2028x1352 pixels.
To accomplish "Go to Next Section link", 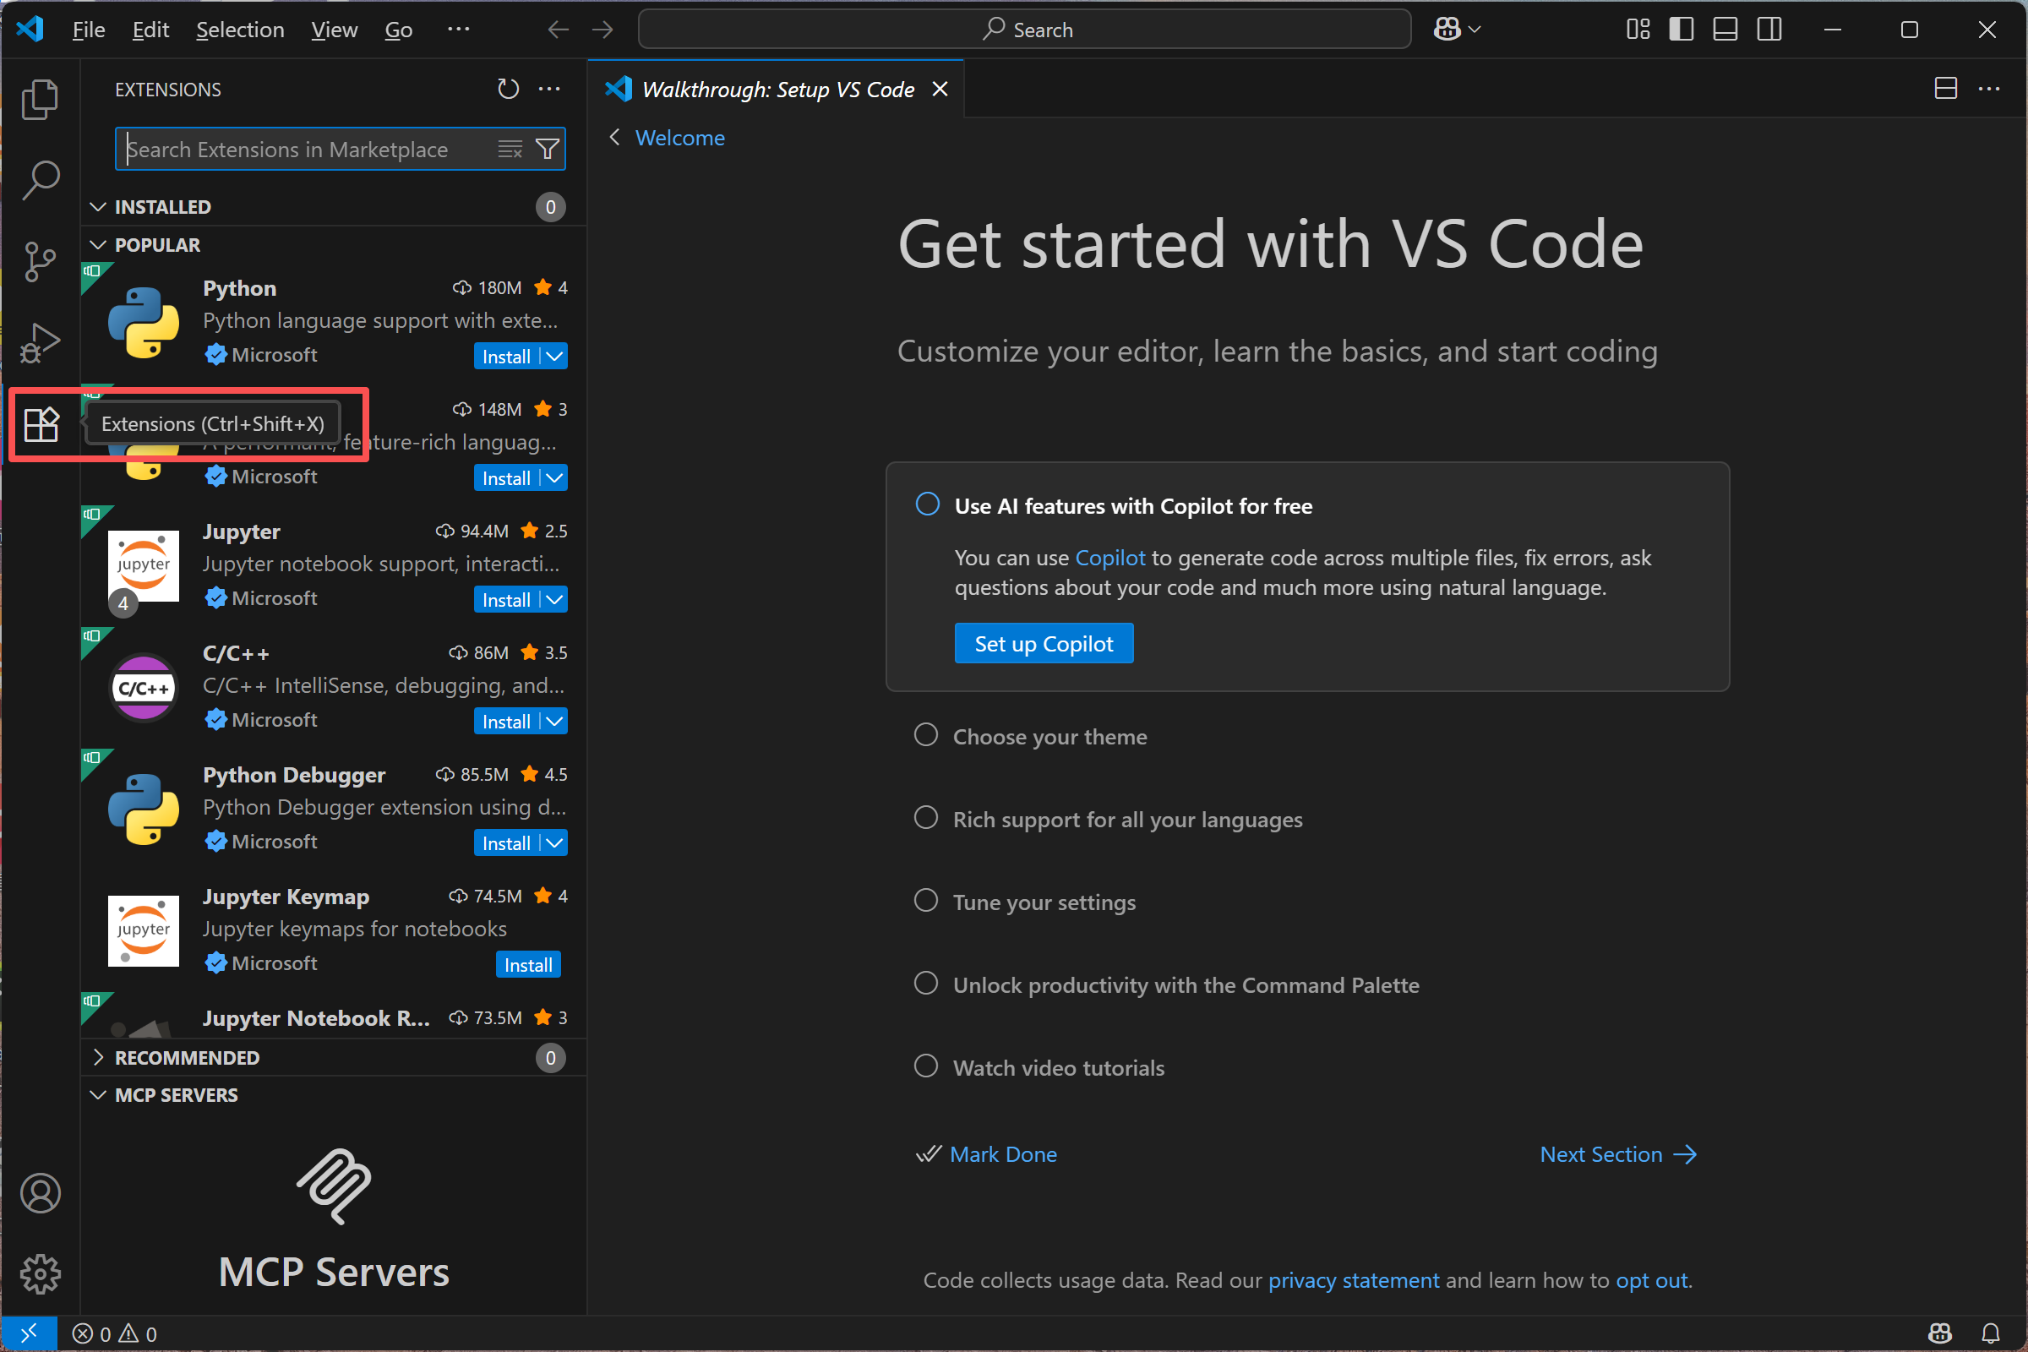I will 1617,1153.
